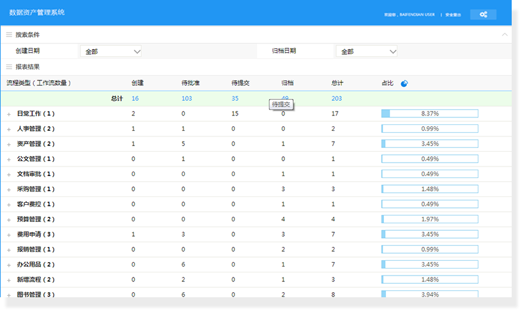The width and height of the screenshot is (520, 310).
Task: Click the 数据资产管理系统 title
Action: point(36,13)
